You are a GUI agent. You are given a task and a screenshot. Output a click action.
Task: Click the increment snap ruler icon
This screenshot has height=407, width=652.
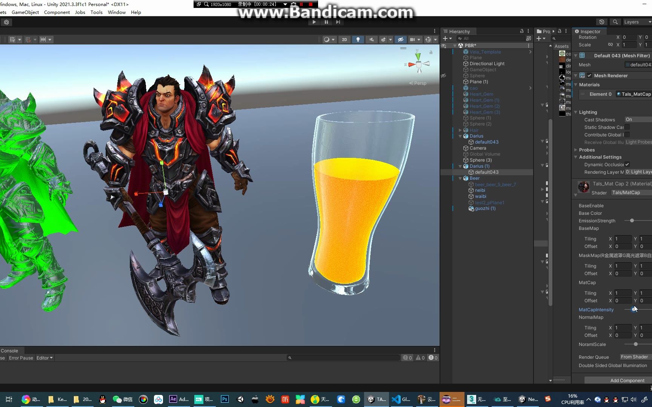(43, 40)
